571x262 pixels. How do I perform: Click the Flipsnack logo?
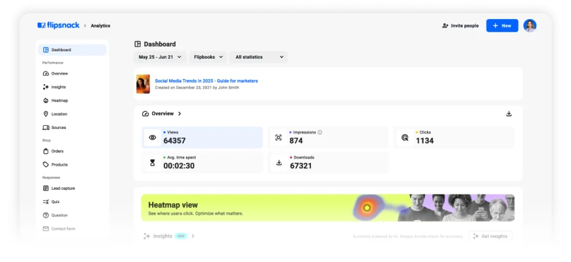pyautogui.click(x=58, y=25)
